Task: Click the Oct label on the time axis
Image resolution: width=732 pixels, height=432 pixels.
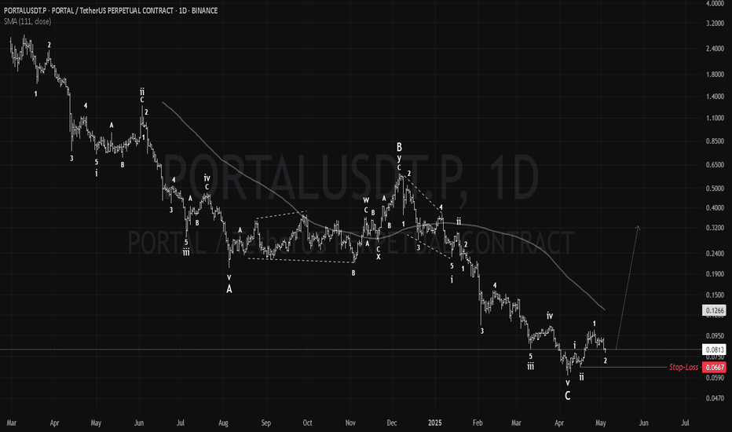Action: tap(307, 423)
